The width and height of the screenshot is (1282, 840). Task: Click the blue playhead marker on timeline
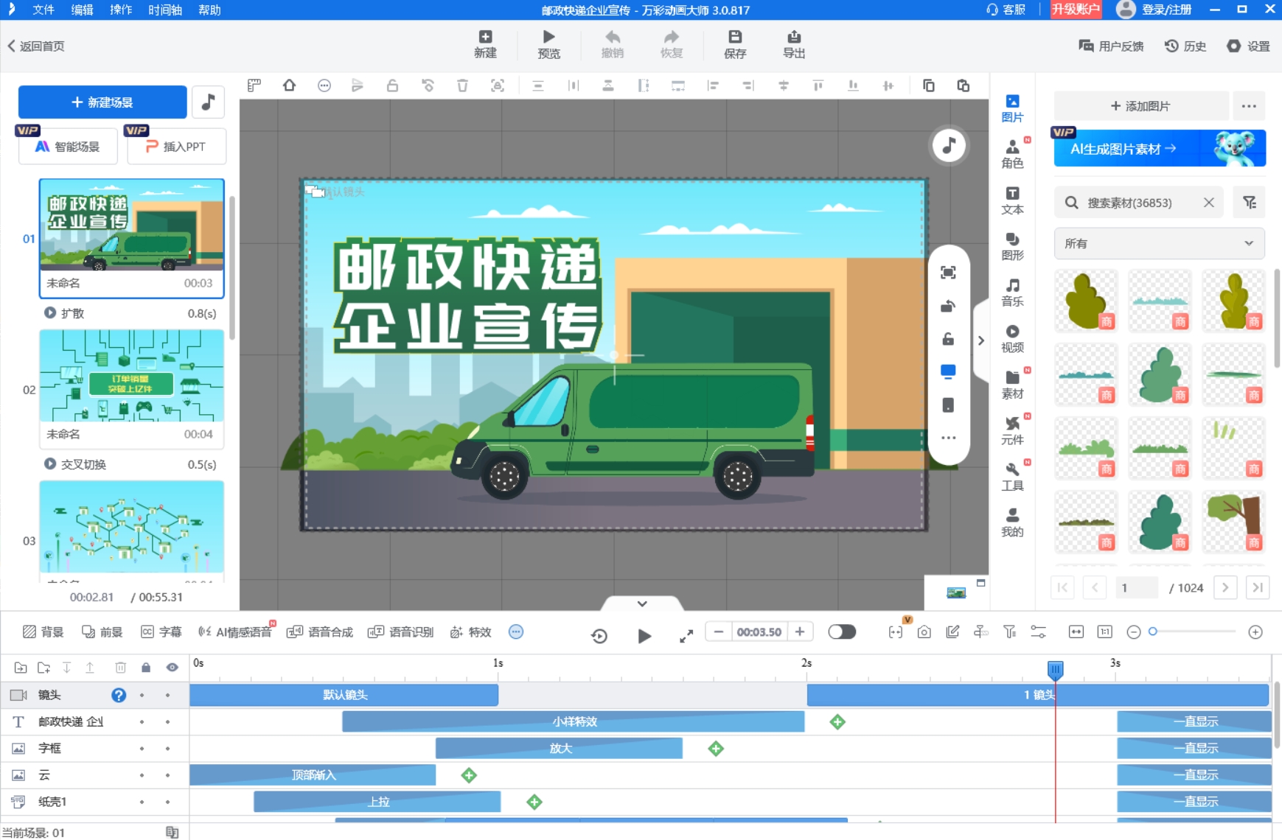point(1055,669)
